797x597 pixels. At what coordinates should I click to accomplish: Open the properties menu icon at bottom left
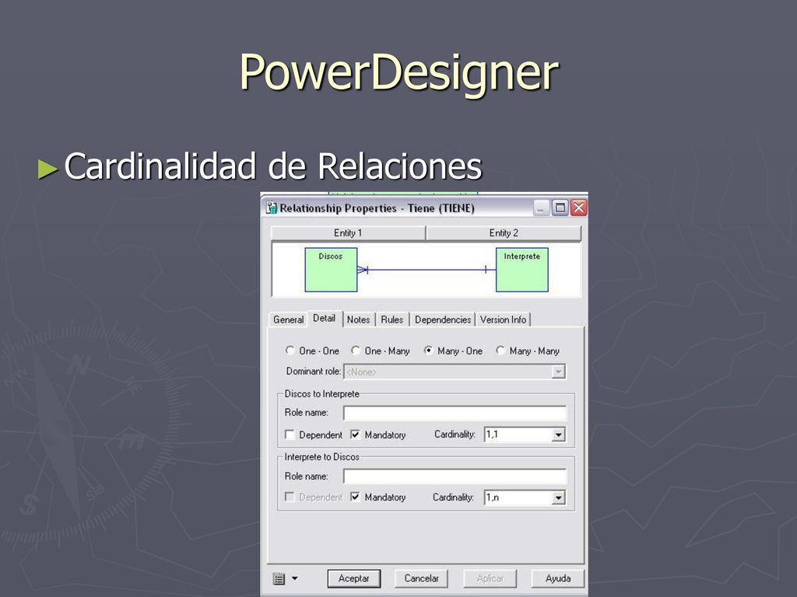(x=279, y=578)
